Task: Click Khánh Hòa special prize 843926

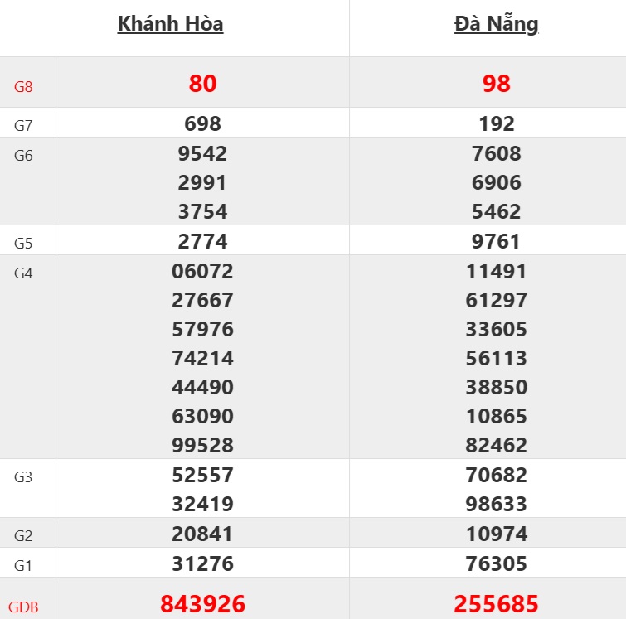Action: (202, 604)
